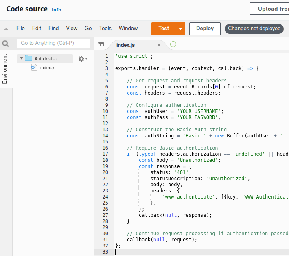The width and height of the screenshot is (289, 256).
Task: Switch to the index.js editor tab
Action: [125, 45]
